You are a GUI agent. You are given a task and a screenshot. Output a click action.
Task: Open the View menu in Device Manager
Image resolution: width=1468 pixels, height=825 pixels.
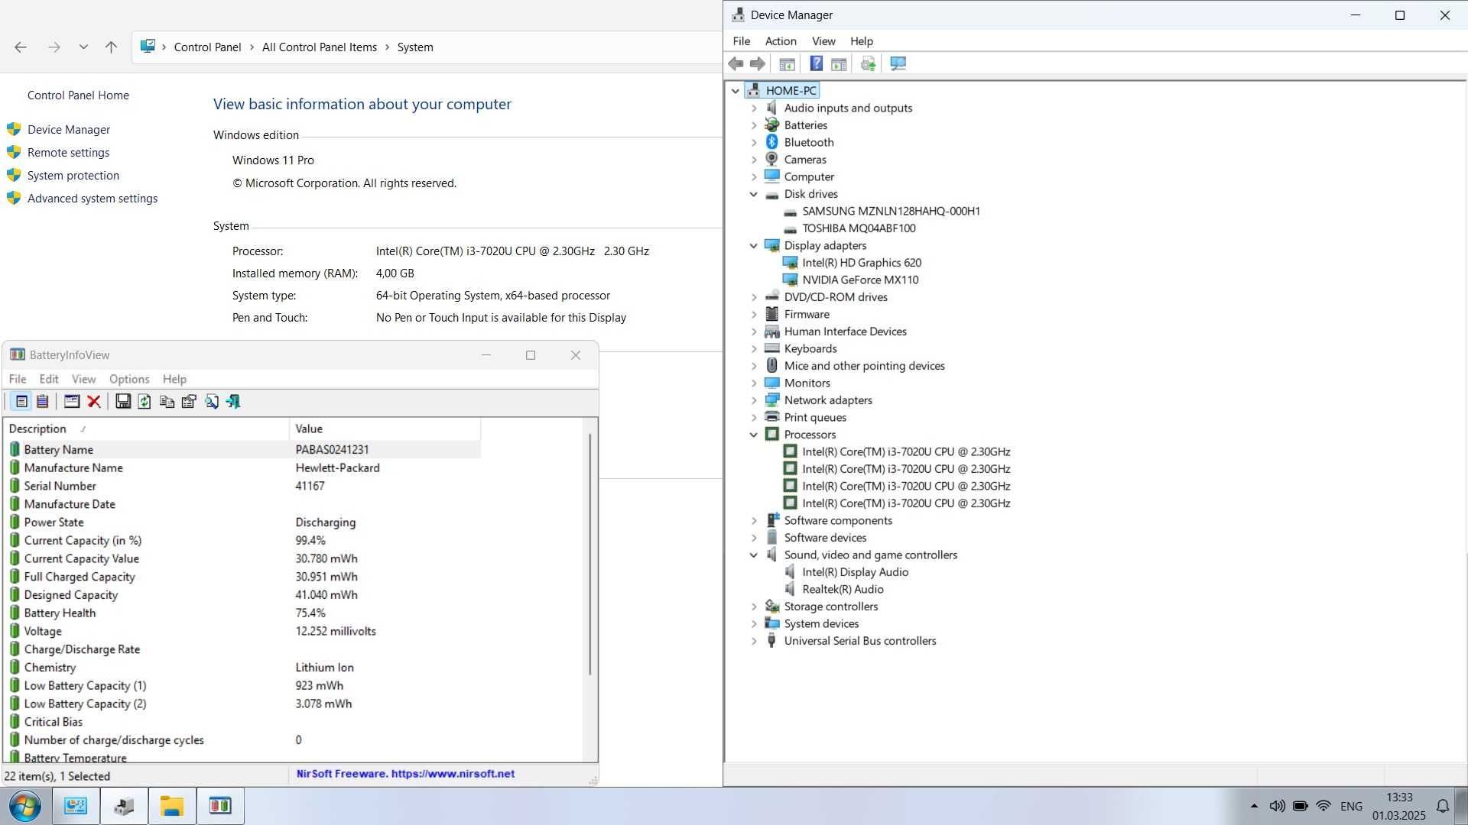coord(823,41)
